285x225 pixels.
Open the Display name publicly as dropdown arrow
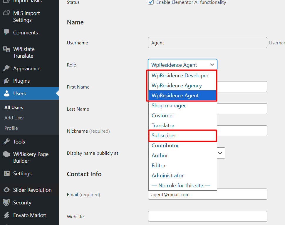[220, 153]
